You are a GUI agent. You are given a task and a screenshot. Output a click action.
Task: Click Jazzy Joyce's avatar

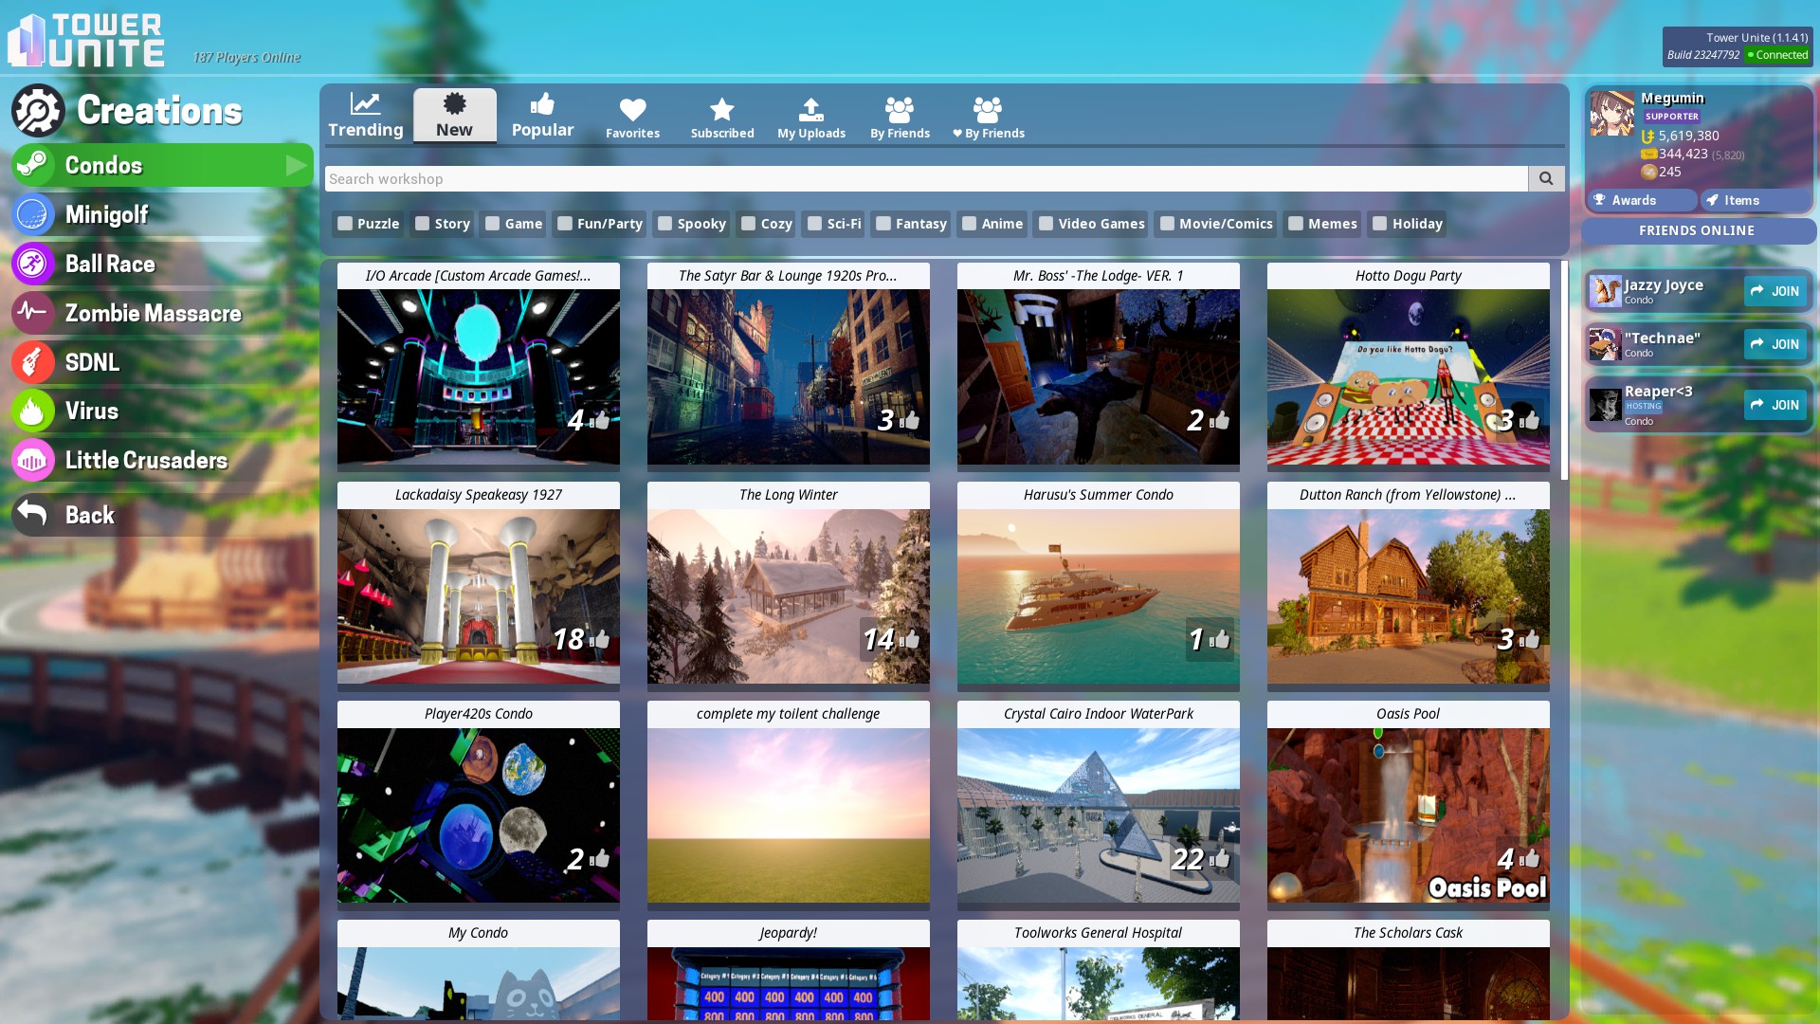pyautogui.click(x=1605, y=291)
